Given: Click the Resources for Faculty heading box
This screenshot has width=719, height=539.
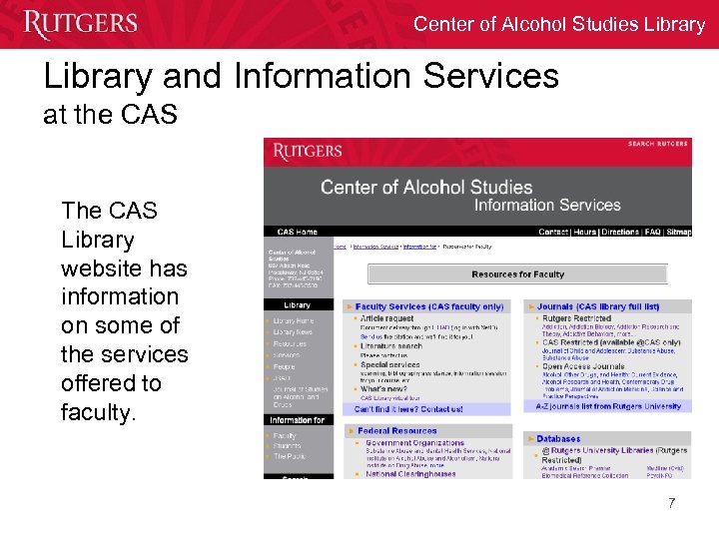Looking at the screenshot, I should click(517, 274).
